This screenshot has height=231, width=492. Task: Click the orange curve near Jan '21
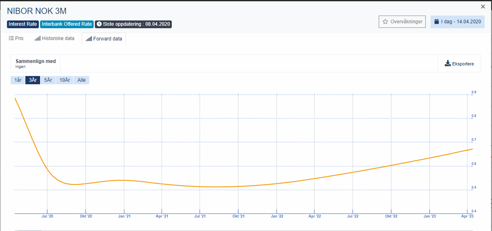pos(124,180)
